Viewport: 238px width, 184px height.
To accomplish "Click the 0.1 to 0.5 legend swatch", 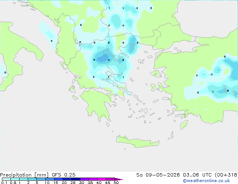I will point(6,179).
